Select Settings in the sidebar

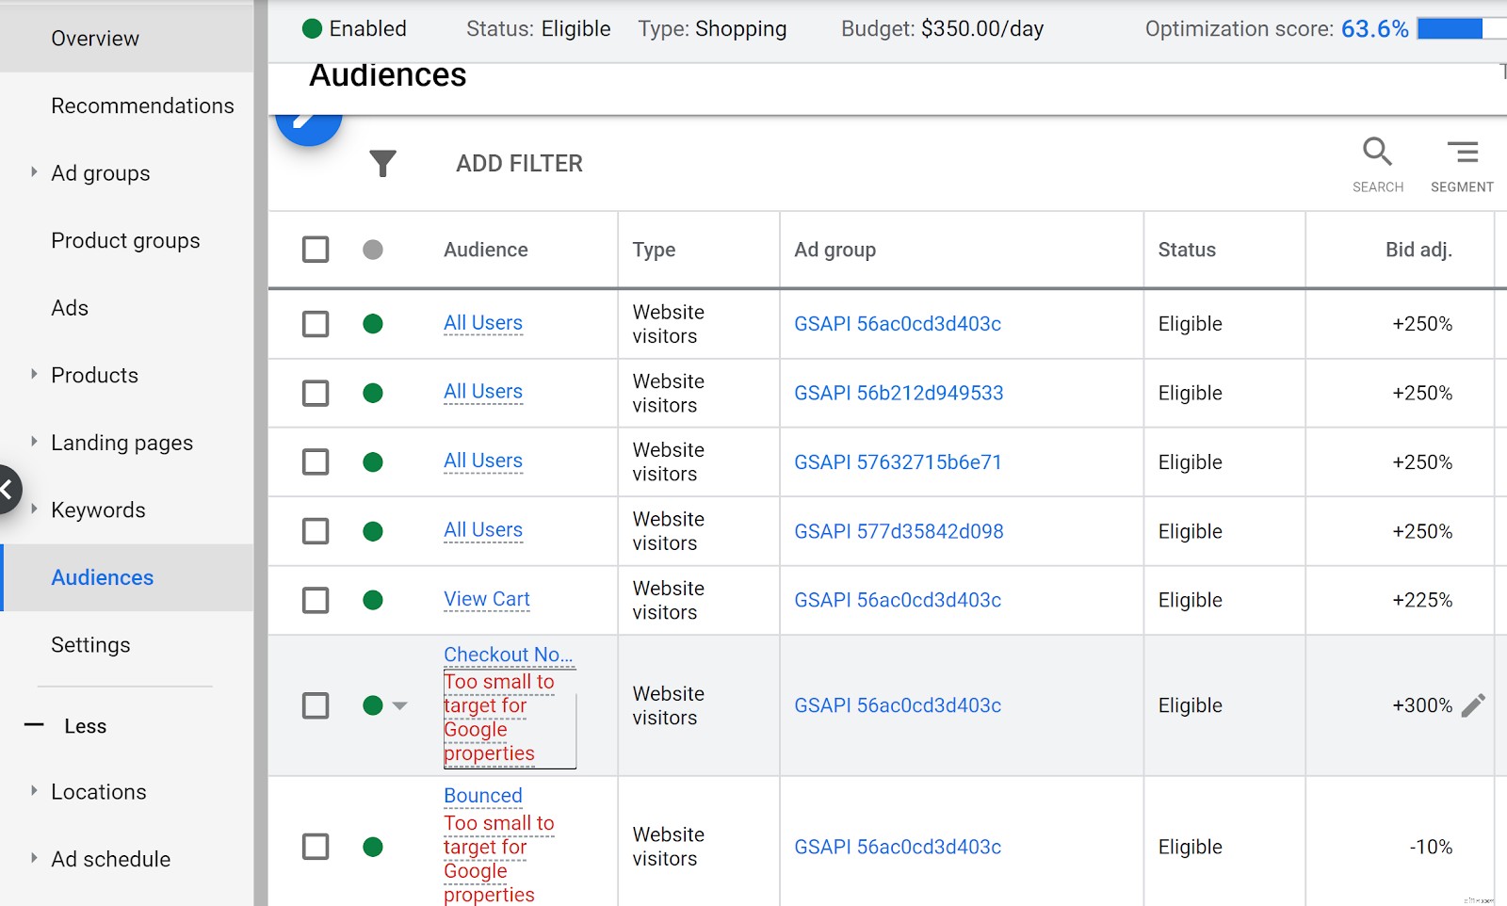[90, 645]
